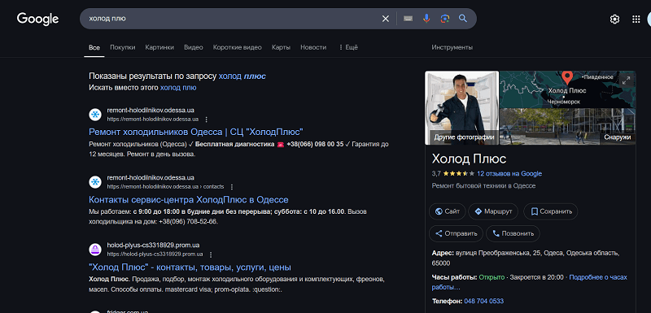Open Контакты сервис-центра ХолодПлюс result
Screen dimensions: 651x313
coord(189,200)
